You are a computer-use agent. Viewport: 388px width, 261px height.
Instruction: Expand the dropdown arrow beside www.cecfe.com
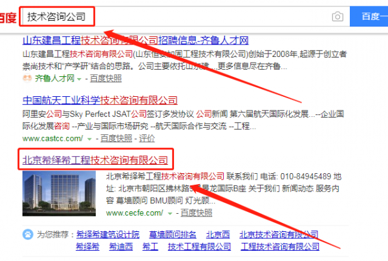(x=169, y=212)
